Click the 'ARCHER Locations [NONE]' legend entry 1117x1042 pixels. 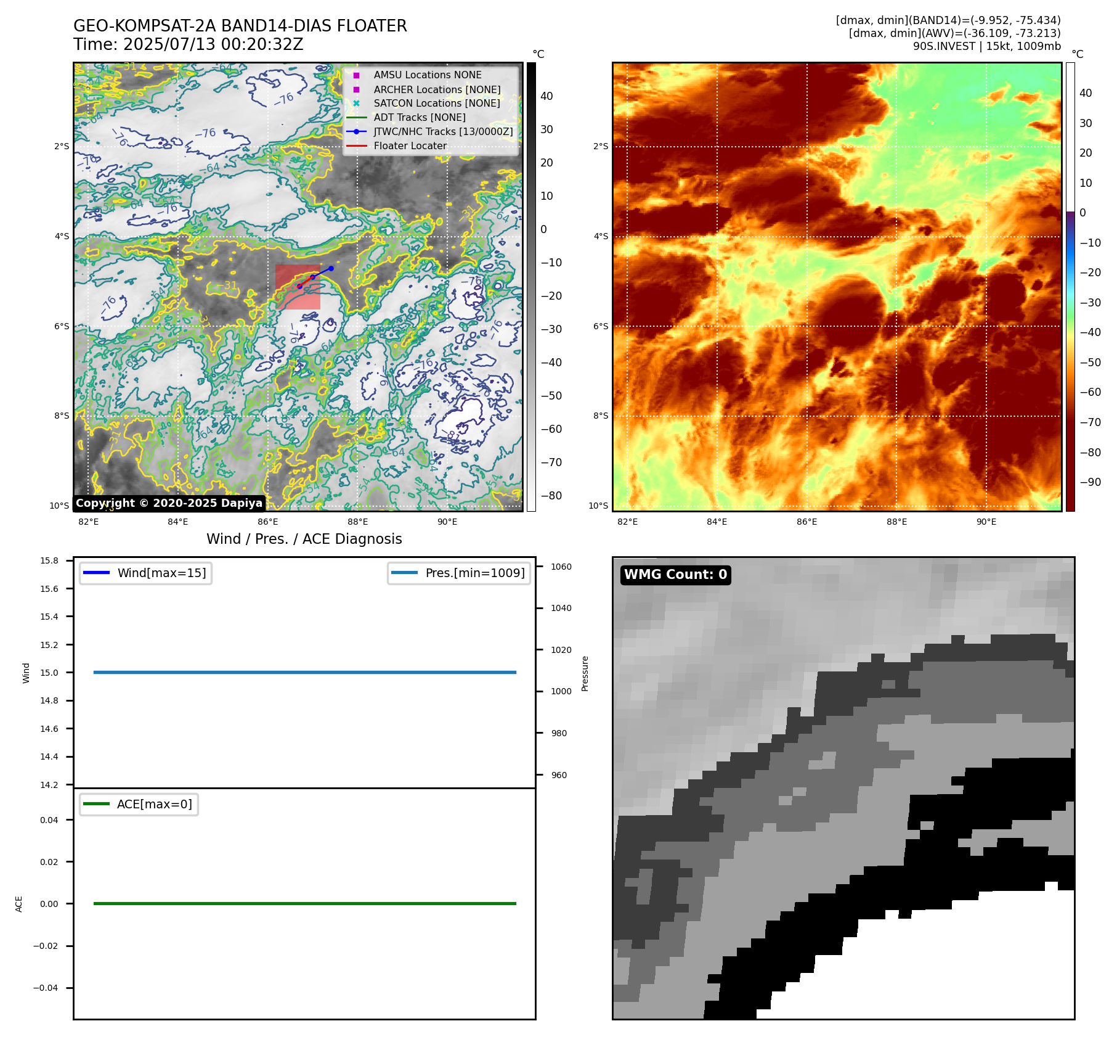tap(437, 89)
